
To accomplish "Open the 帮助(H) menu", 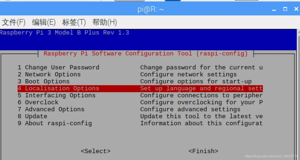I will pos(104,22).
